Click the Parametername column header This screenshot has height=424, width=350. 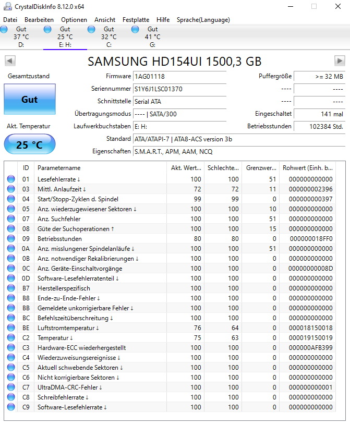[x=100, y=168]
